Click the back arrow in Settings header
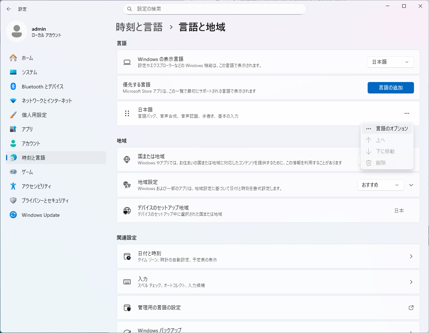Screen dimensions: 429x333 pos(9,9)
